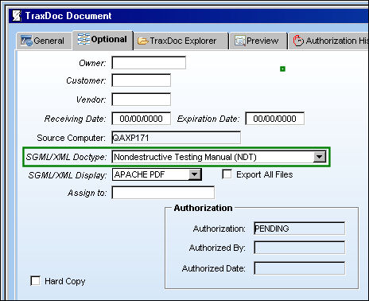Click the TraxDoc Document title bar icon

tap(17, 16)
